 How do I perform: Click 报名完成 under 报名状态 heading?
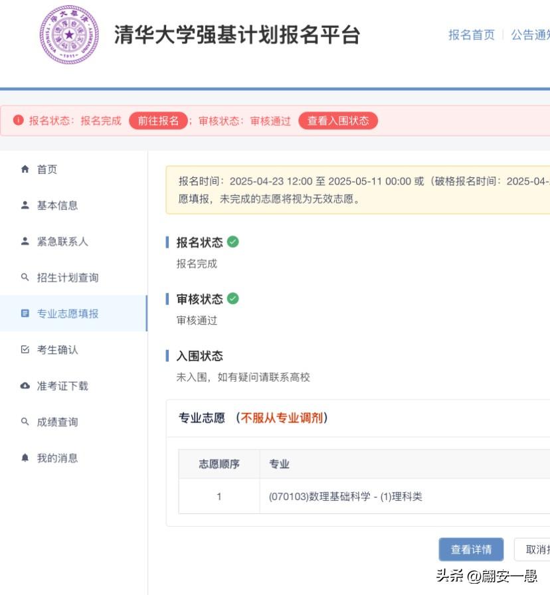[x=197, y=264]
